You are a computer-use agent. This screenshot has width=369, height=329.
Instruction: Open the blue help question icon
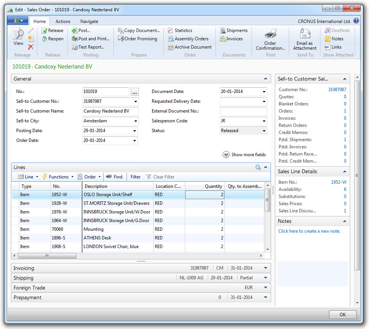pos(356,21)
